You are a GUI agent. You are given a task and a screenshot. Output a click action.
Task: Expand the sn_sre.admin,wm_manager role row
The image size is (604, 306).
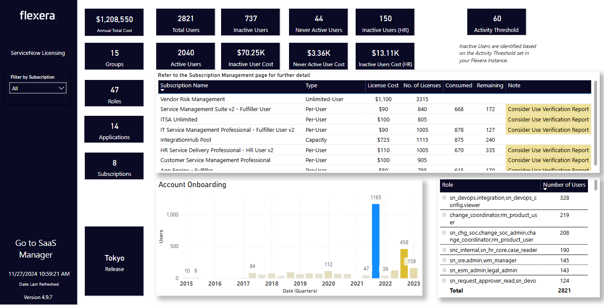tap(444, 260)
